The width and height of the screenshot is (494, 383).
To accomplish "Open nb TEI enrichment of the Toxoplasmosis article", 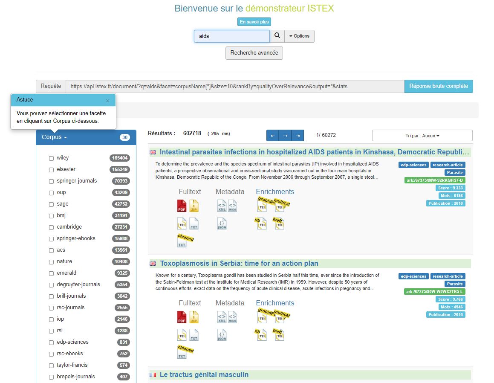I will (x=262, y=335).
